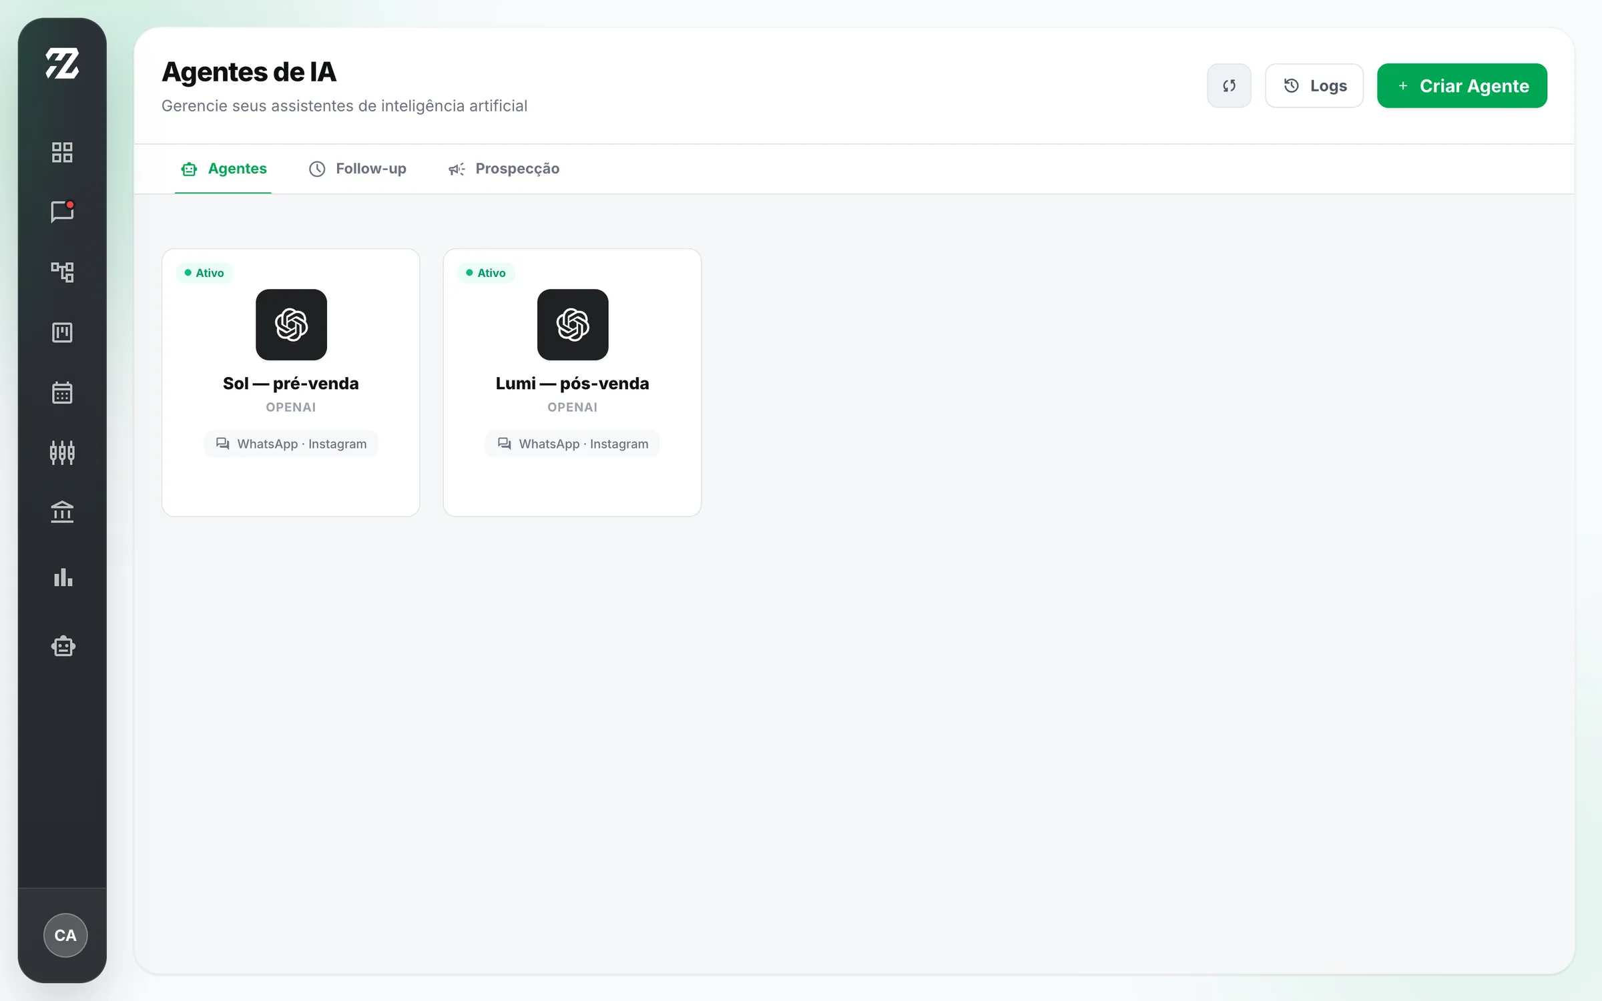The image size is (1602, 1001).
Task: Click the refresh sync button
Action: 1229,85
